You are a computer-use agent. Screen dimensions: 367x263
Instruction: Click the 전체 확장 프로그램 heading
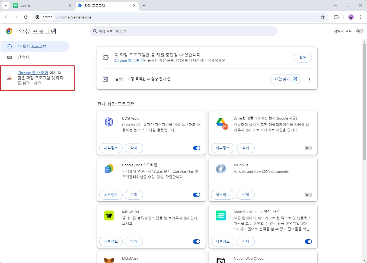pos(116,104)
